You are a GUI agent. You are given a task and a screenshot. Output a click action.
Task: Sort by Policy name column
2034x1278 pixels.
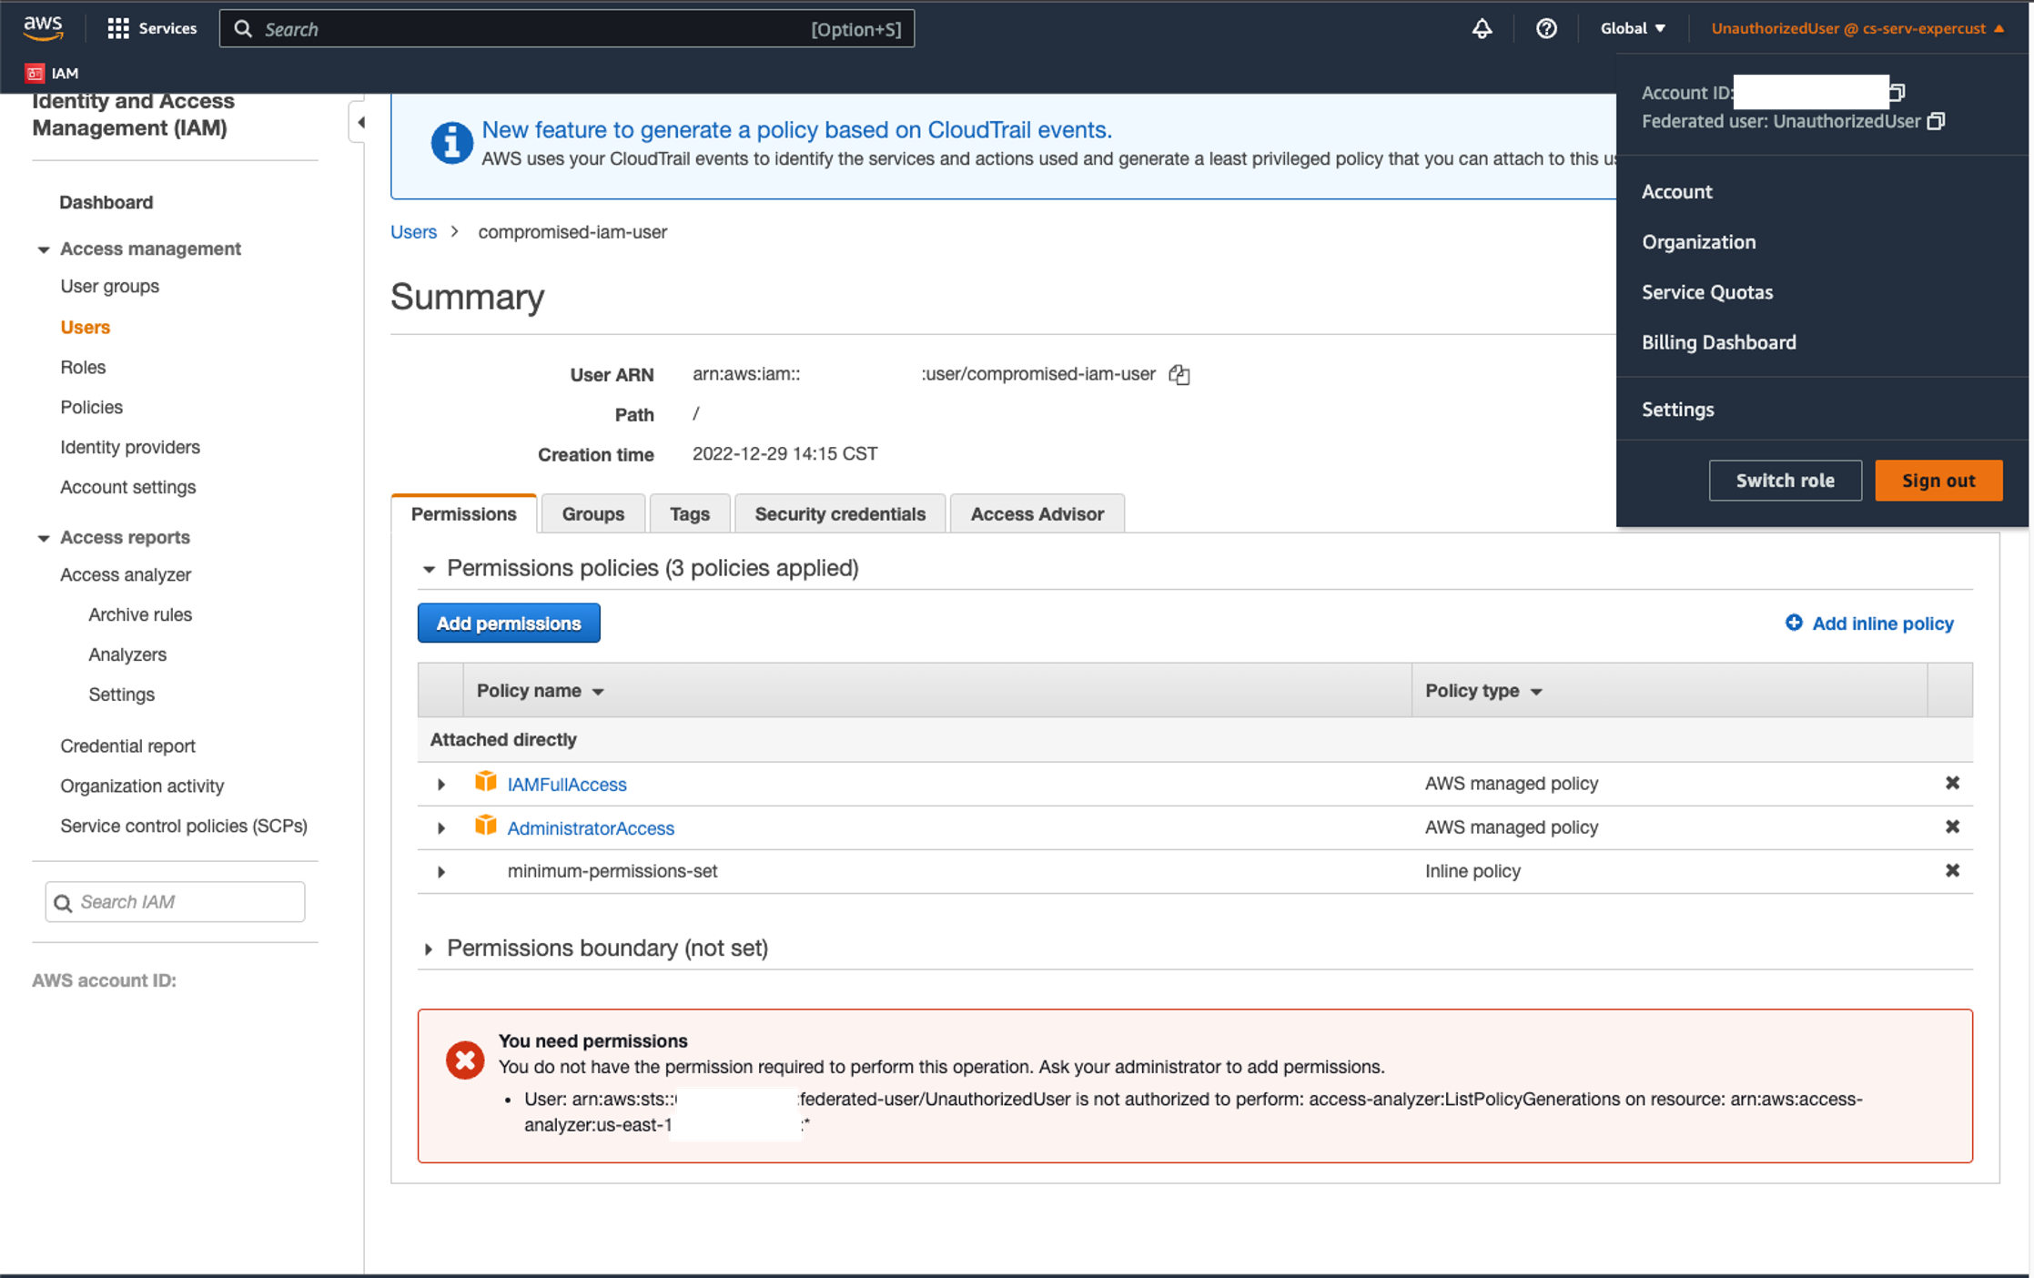coord(541,691)
